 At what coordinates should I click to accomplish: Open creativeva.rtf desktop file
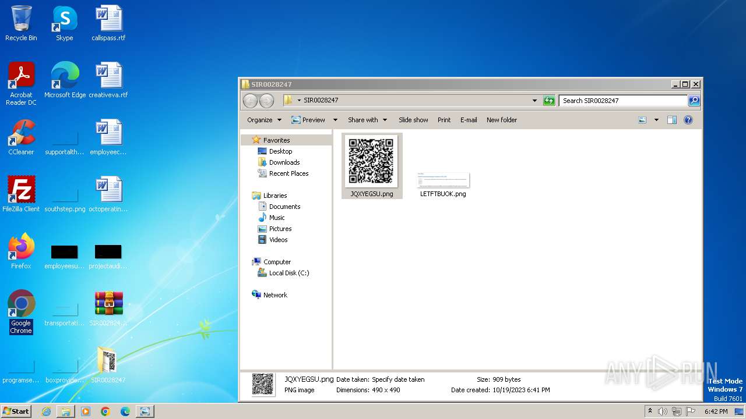pyautogui.click(x=108, y=80)
